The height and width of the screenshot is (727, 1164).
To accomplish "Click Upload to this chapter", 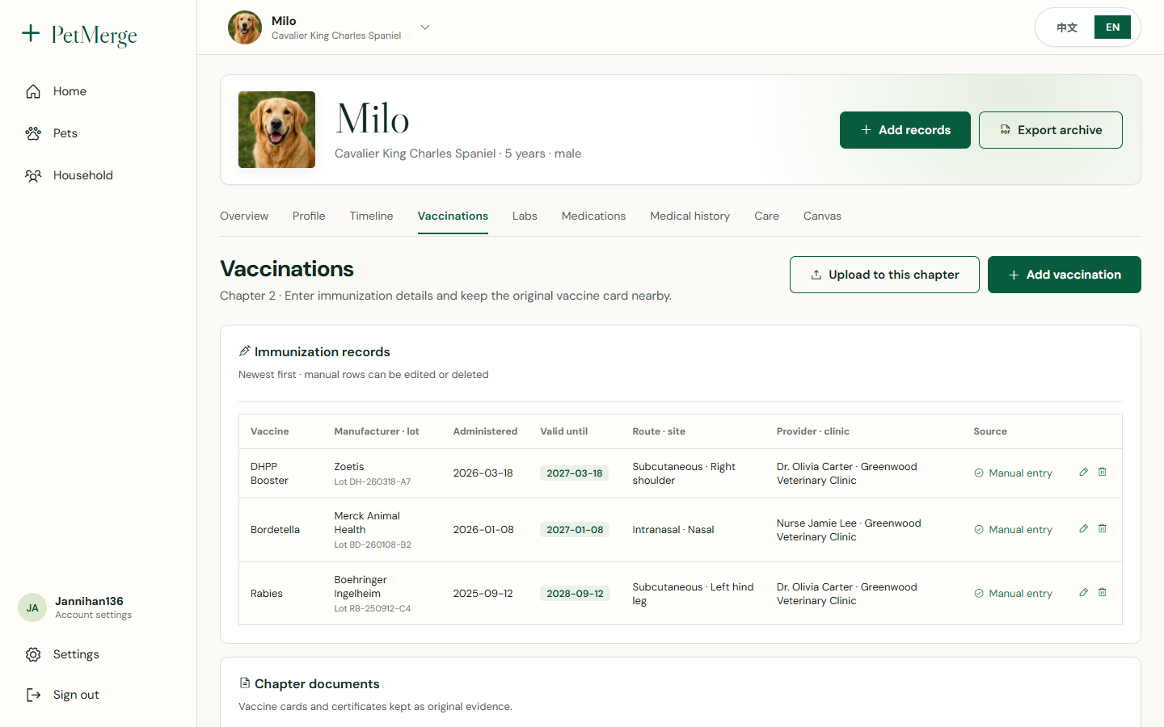I will point(884,275).
